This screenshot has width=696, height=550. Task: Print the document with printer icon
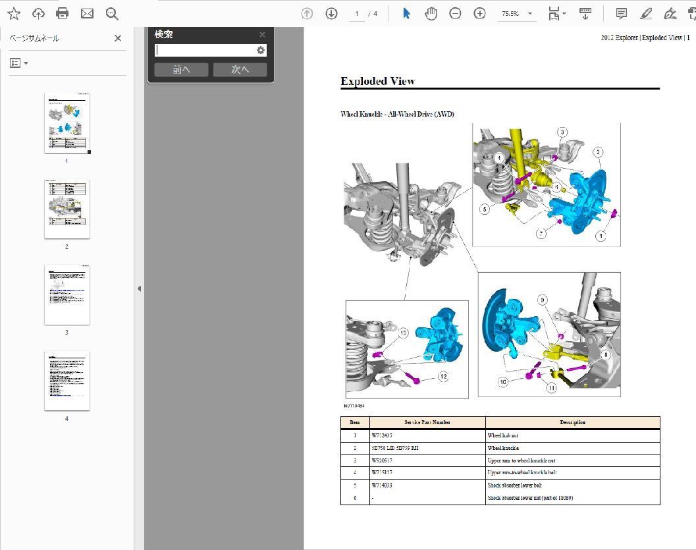tap(63, 14)
